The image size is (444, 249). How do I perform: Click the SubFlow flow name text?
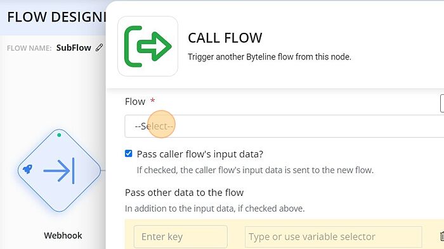click(x=74, y=47)
